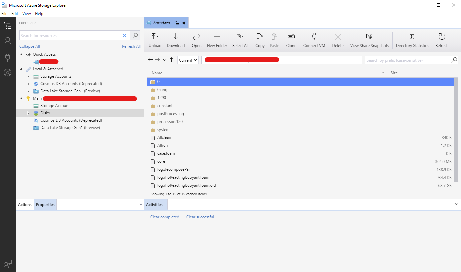Collapse the Activities panel chevron
461x272 pixels.
(456, 204)
